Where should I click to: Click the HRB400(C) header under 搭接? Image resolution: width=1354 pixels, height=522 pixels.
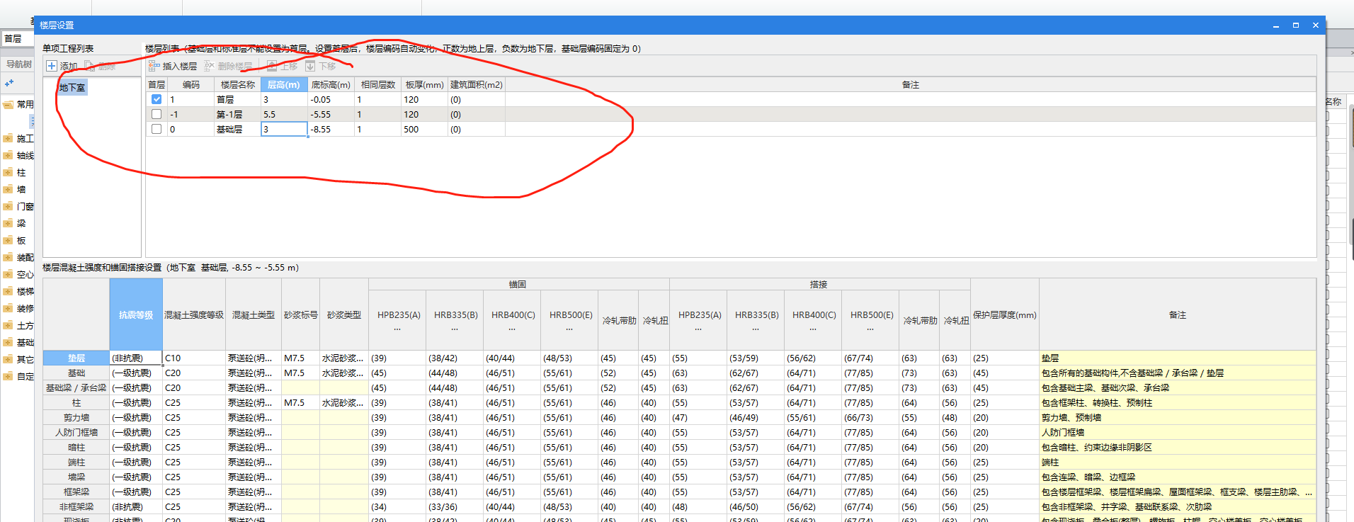[x=814, y=320]
